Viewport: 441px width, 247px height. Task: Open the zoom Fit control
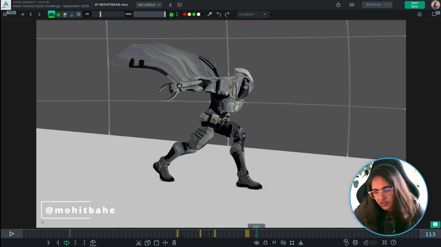(346, 242)
